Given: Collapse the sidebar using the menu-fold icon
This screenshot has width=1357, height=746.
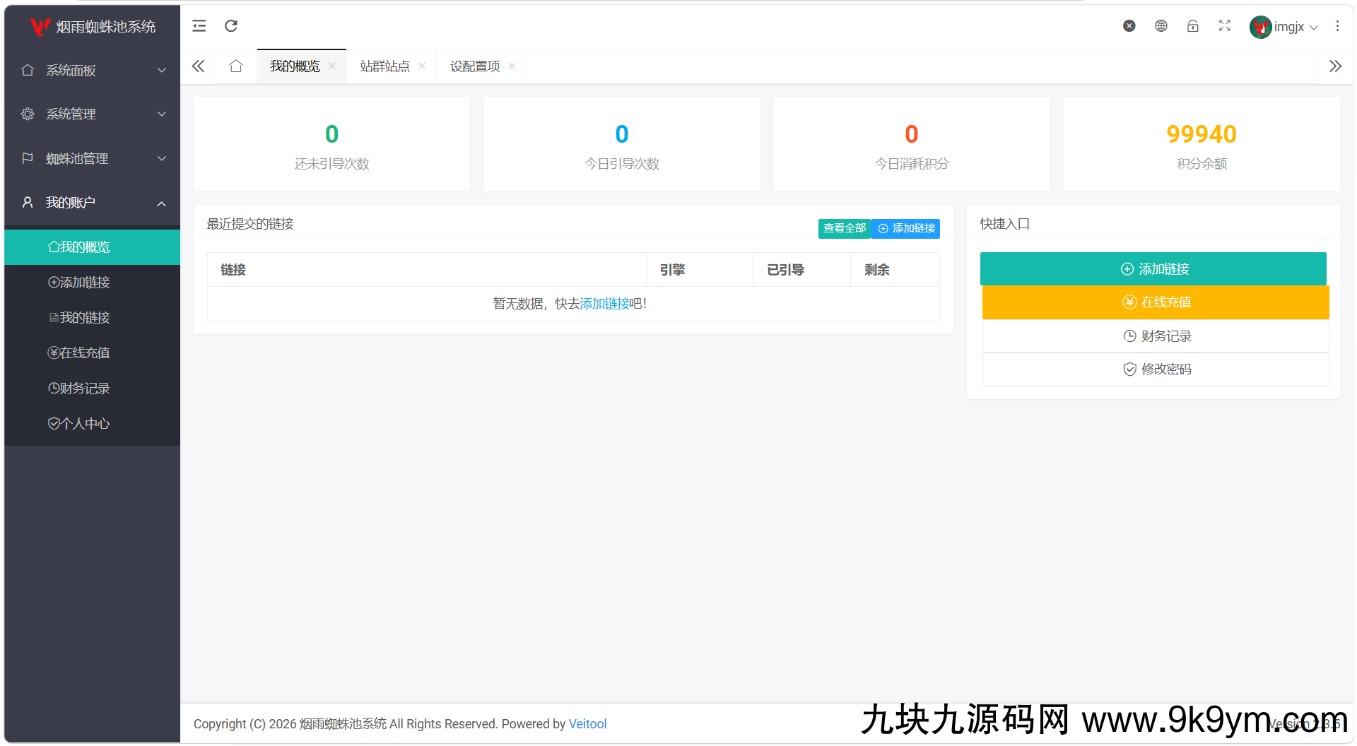Looking at the screenshot, I should tap(199, 26).
